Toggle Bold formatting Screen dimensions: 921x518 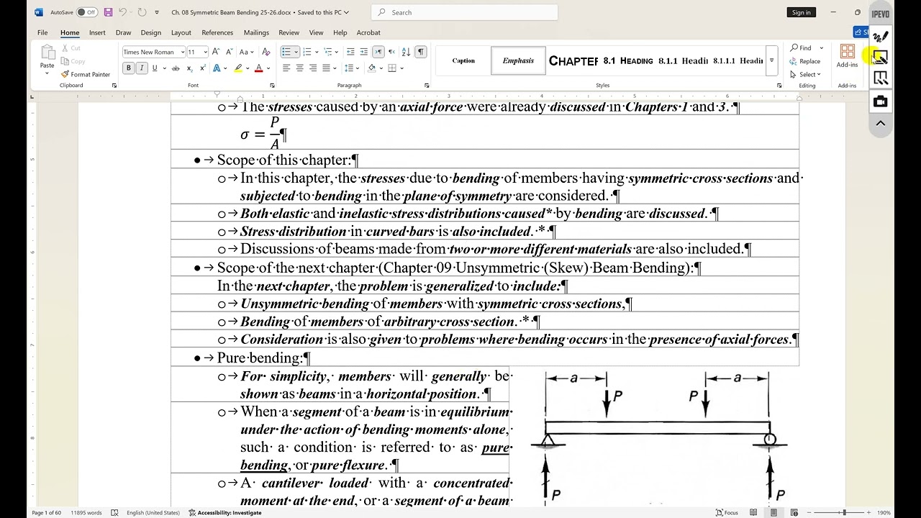pos(129,68)
